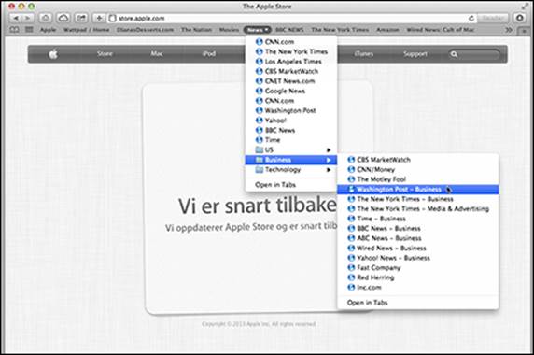The width and height of the screenshot is (534, 355).
Task: Click The Nation bookmark
Action: pyautogui.click(x=196, y=30)
